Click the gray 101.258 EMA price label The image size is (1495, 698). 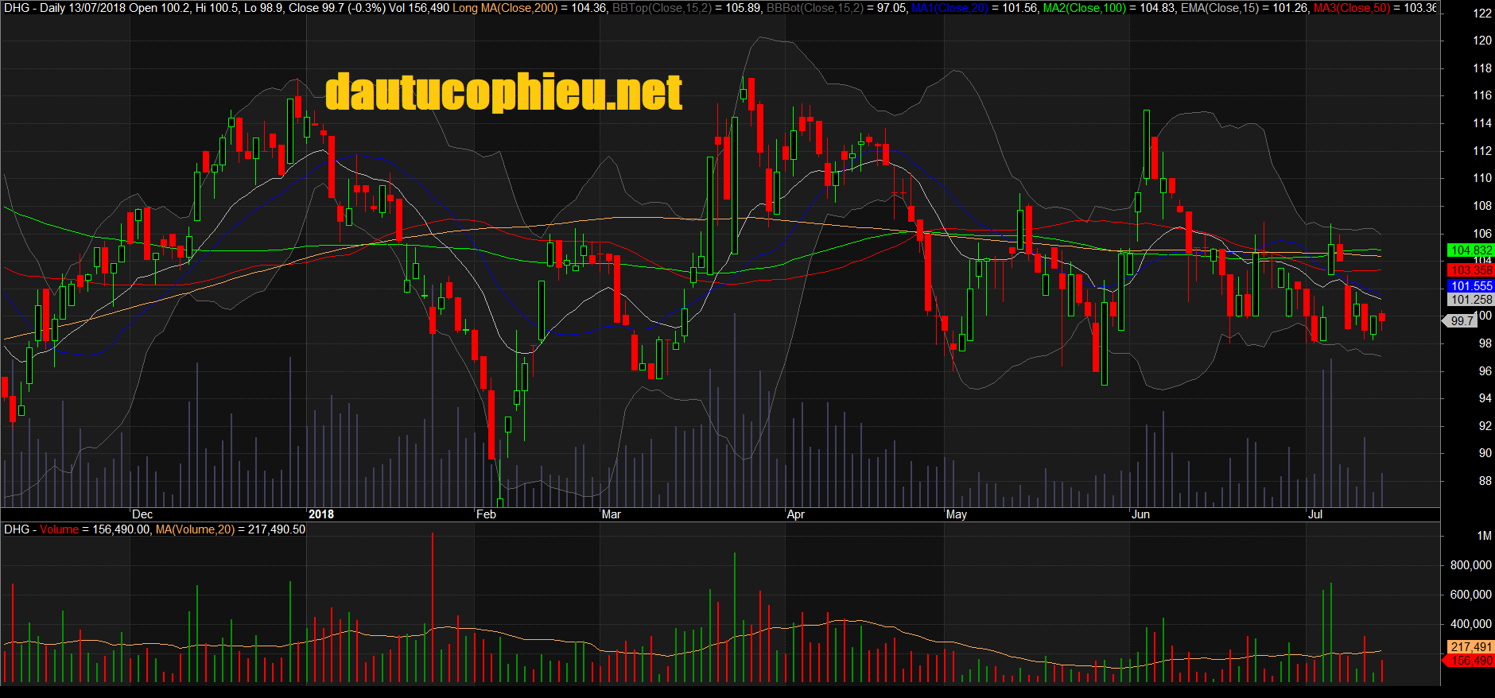1470,300
